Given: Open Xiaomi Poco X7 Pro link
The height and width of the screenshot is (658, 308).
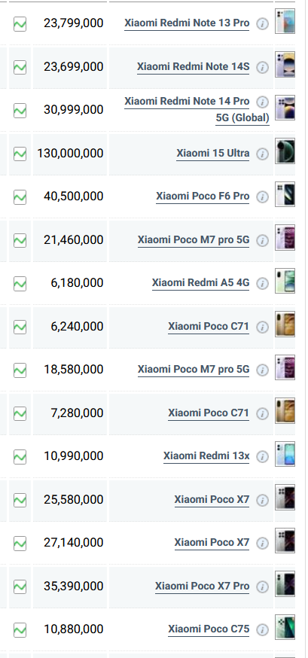Looking at the screenshot, I should point(203,586).
